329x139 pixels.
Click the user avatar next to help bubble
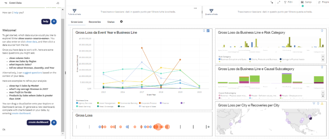[x=54, y=22]
